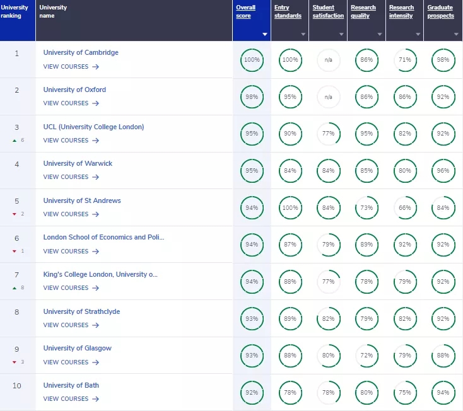Open University of Oxford page

[74, 90]
